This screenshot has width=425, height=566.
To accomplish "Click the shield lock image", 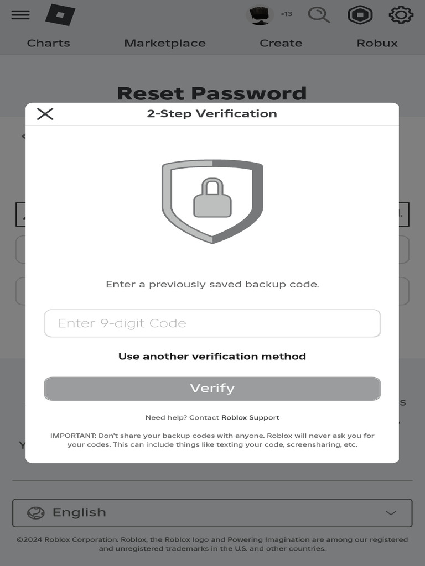I will point(212,201).
